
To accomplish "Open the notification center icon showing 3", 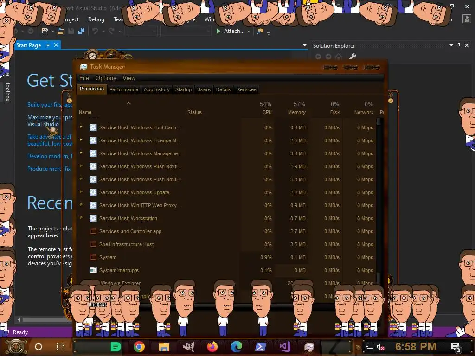I will 456,347.
